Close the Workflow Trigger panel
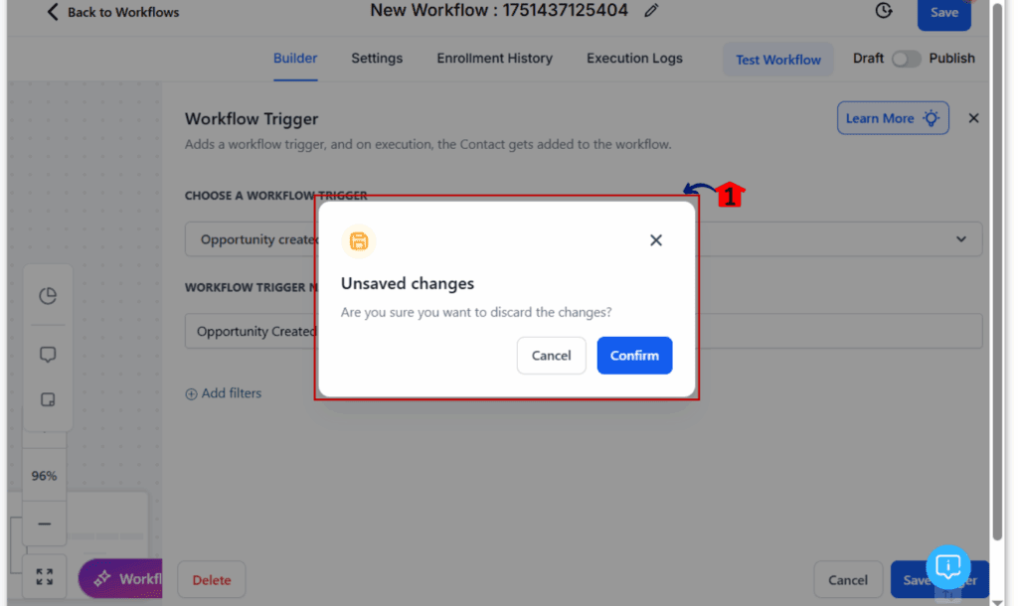The height and width of the screenshot is (606, 1018). 973,118
